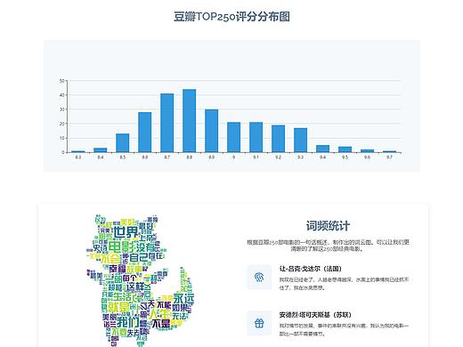Click the 豆瓣TOP250评分分布图 page title
Image resolution: width=463 pixels, height=347 pixels.
(231, 17)
